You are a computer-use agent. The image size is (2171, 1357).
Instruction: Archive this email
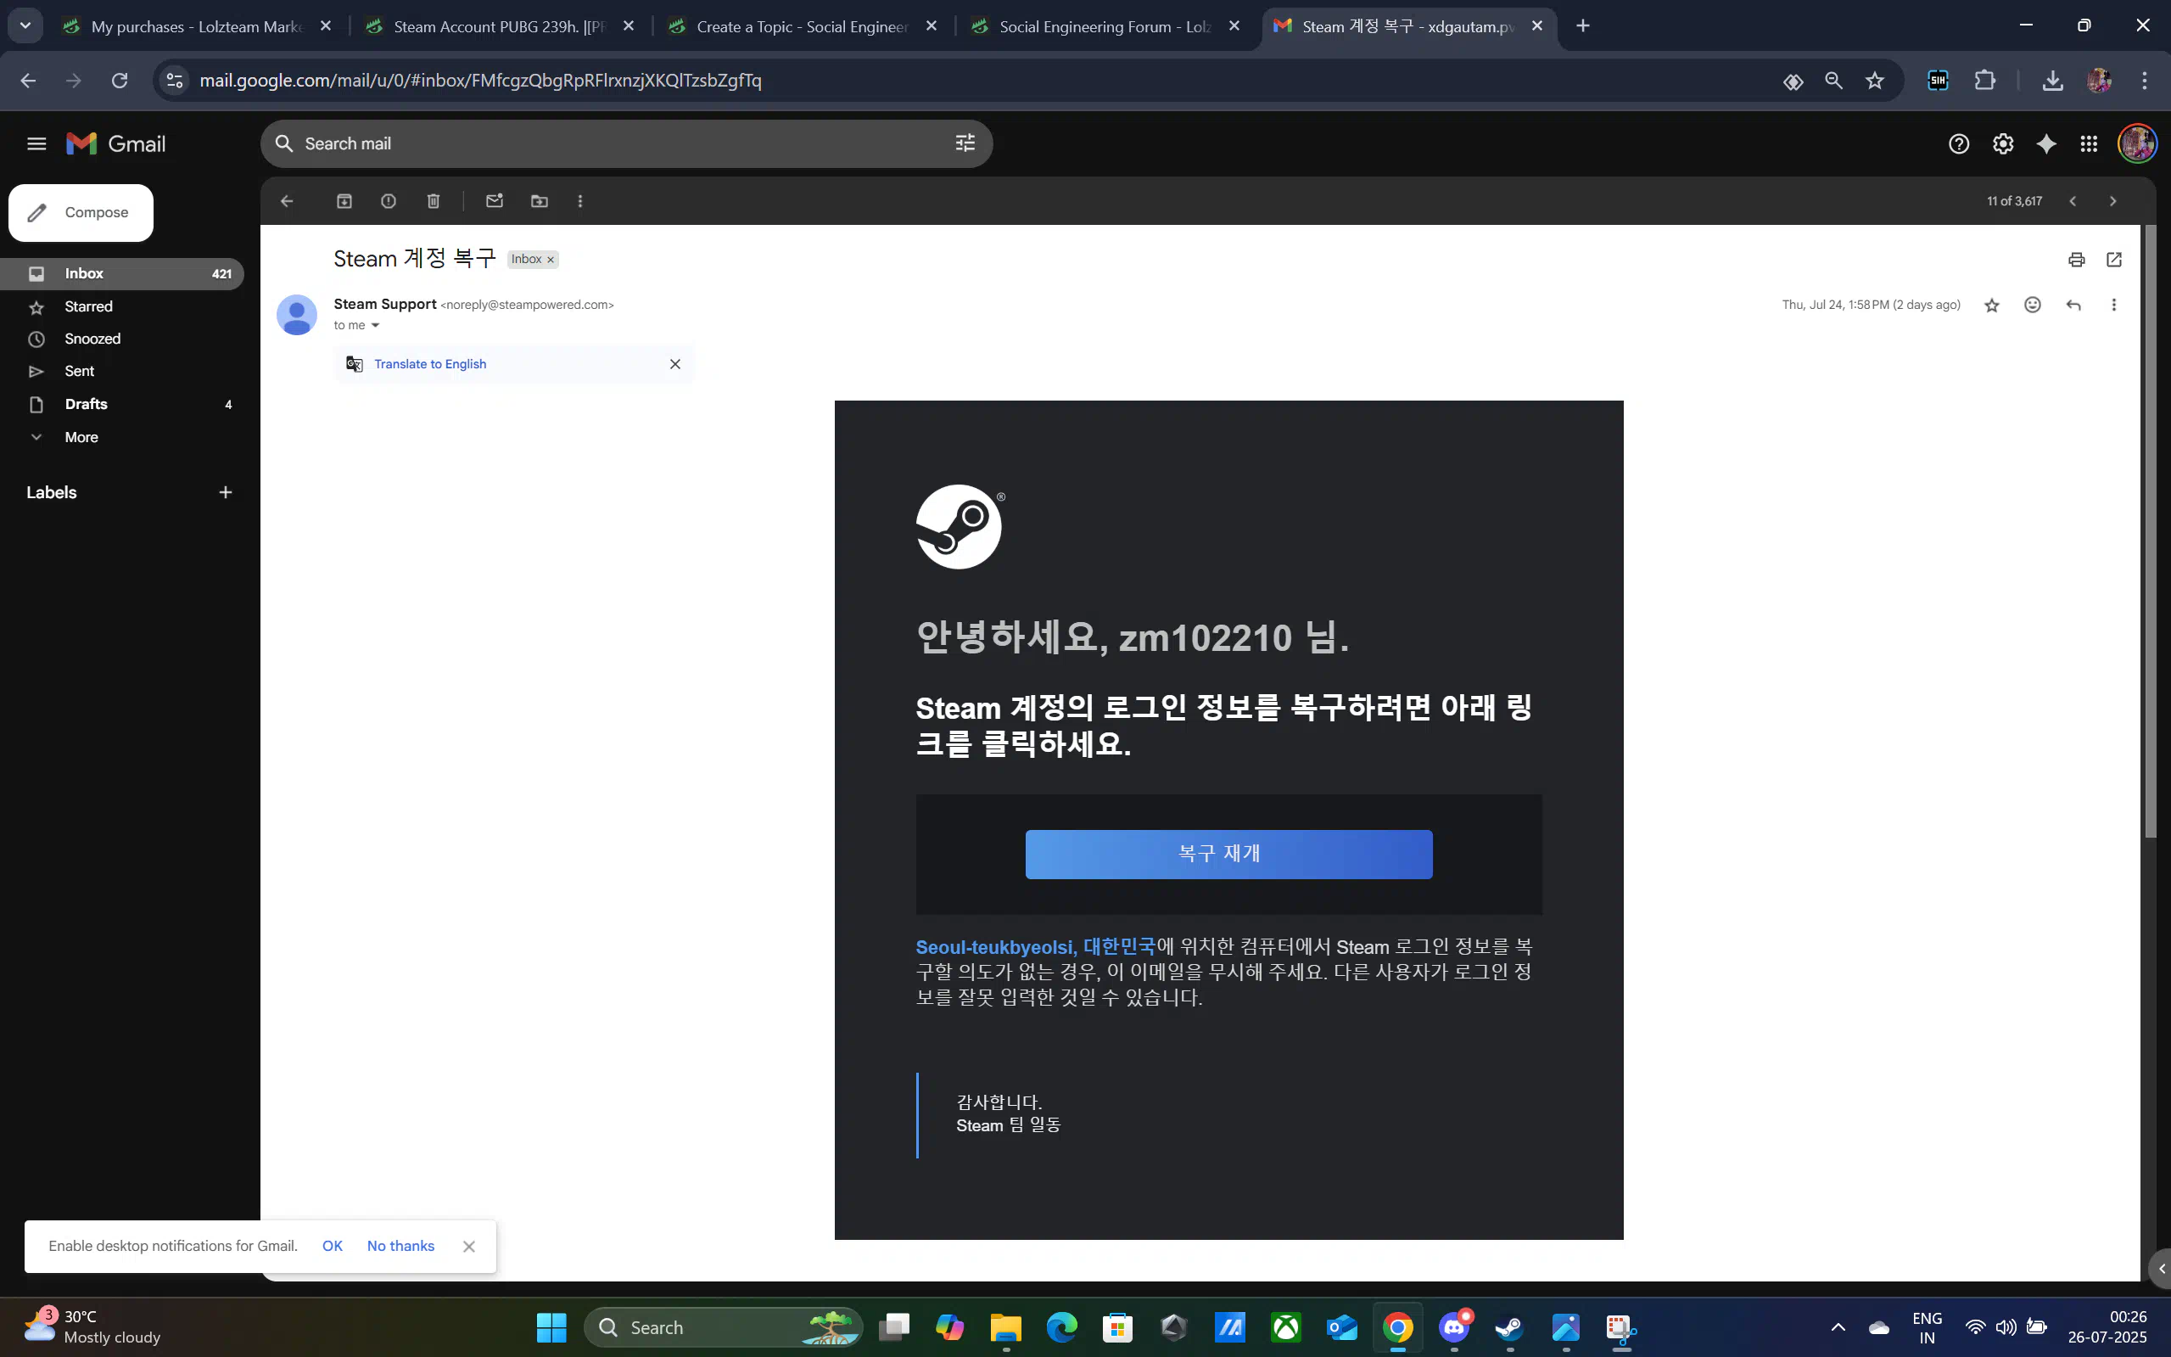coord(344,201)
